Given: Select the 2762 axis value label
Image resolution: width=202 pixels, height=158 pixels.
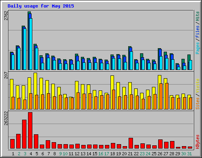Looking at the screenshot, I should tap(6, 15).
